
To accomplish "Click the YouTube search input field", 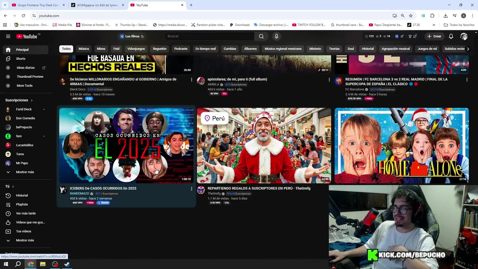I will pyautogui.click(x=209, y=36).
